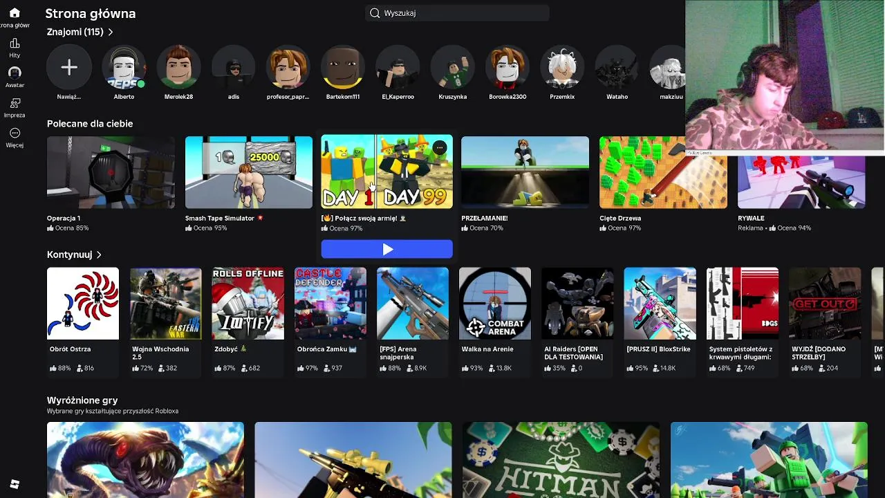Open El_Kaperroo friend avatar
Image resolution: width=885 pixels, height=498 pixels.
(398, 67)
